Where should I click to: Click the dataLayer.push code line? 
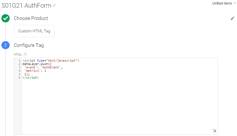point(37,64)
